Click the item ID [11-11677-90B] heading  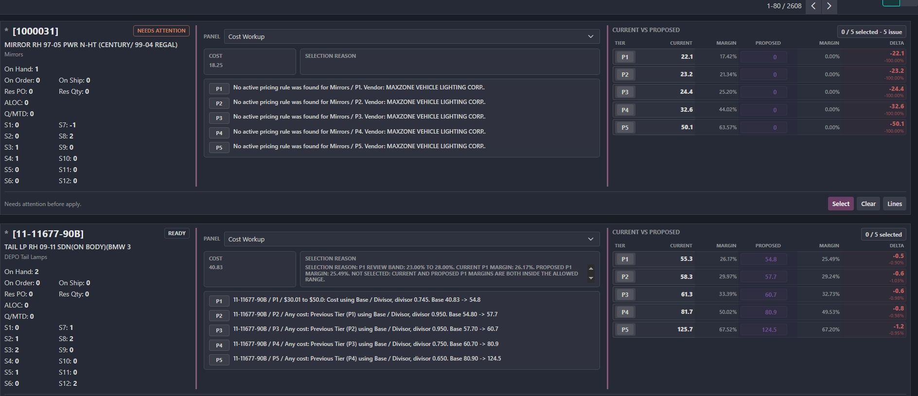[48, 234]
